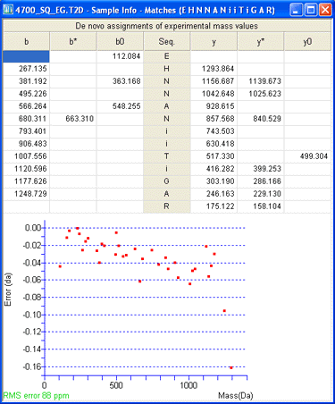Select b0 value 363.168
Screen dimensions: 335x404
point(126,81)
